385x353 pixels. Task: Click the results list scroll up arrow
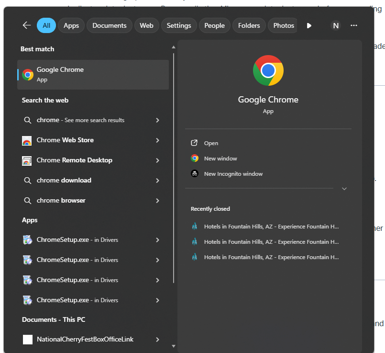174,47
